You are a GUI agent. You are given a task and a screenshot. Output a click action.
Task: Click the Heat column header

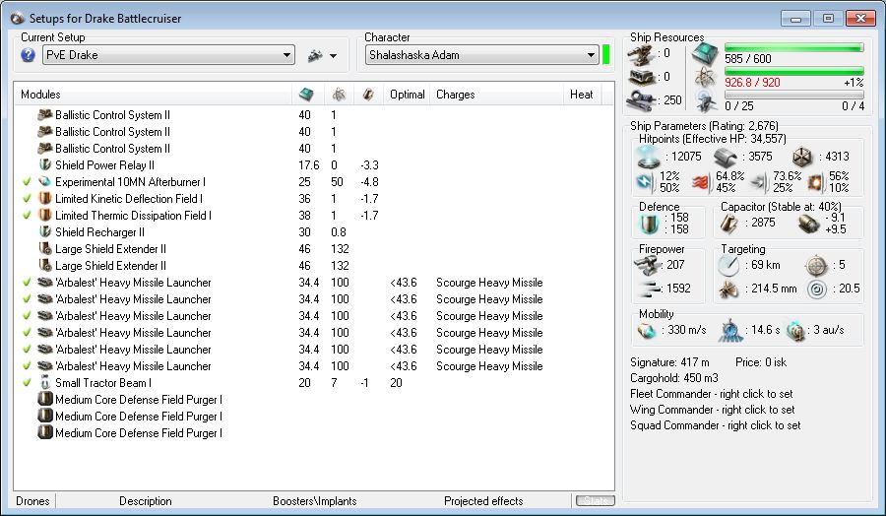point(582,95)
